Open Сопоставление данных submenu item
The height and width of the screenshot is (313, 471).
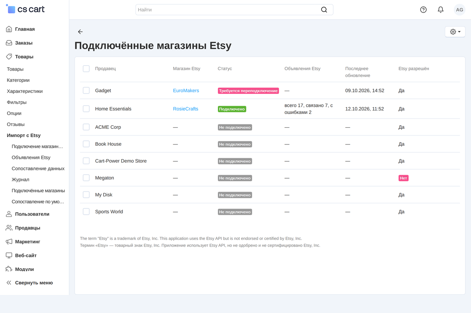(38, 168)
